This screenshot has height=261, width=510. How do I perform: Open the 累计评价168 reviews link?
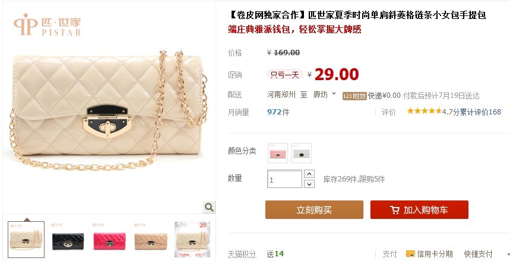click(x=481, y=112)
